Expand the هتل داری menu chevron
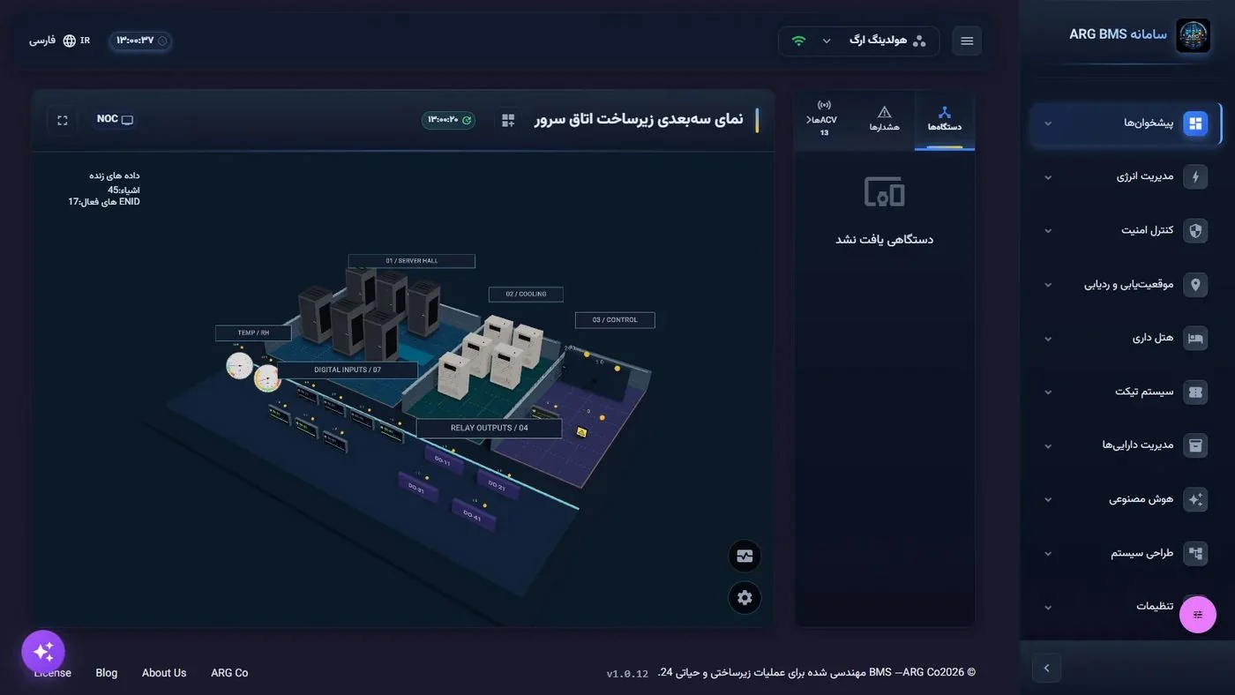 pyautogui.click(x=1048, y=339)
